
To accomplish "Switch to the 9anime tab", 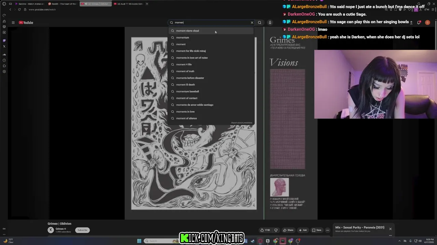I will click(x=29, y=4).
